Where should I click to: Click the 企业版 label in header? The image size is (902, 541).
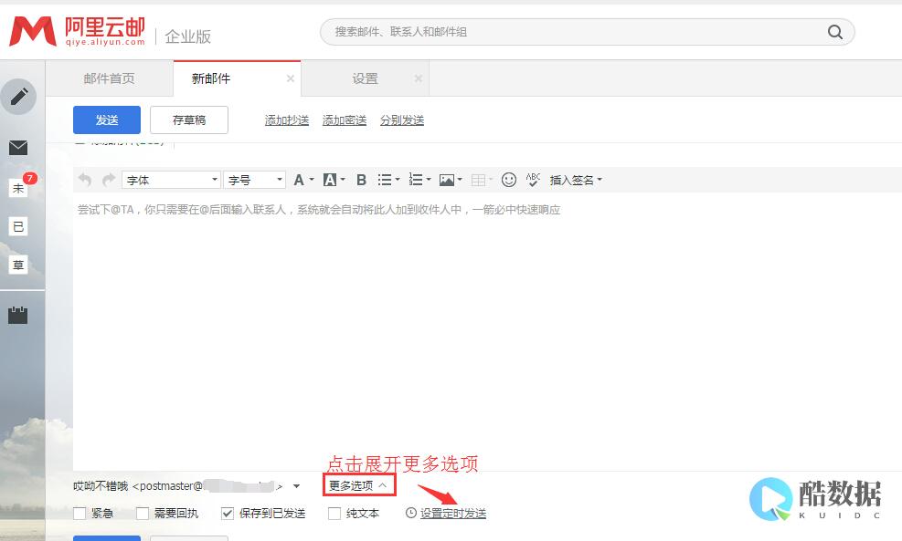click(x=188, y=36)
